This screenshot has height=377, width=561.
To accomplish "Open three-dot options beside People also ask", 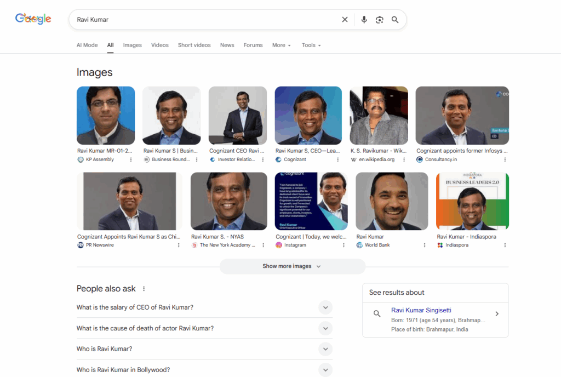I will pyautogui.click(x=144, y=289).
